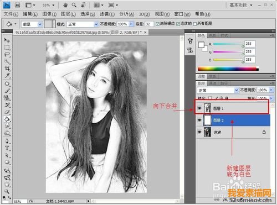
Task: Select the Path Selection tool
Action: [x=7, y=155]
